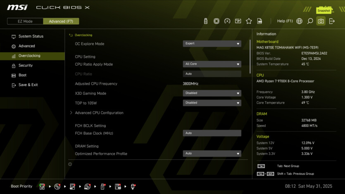Viewport: 345px width, 194px height.
Task: Click the exit door-arrow icon
Action: (332, 21)
